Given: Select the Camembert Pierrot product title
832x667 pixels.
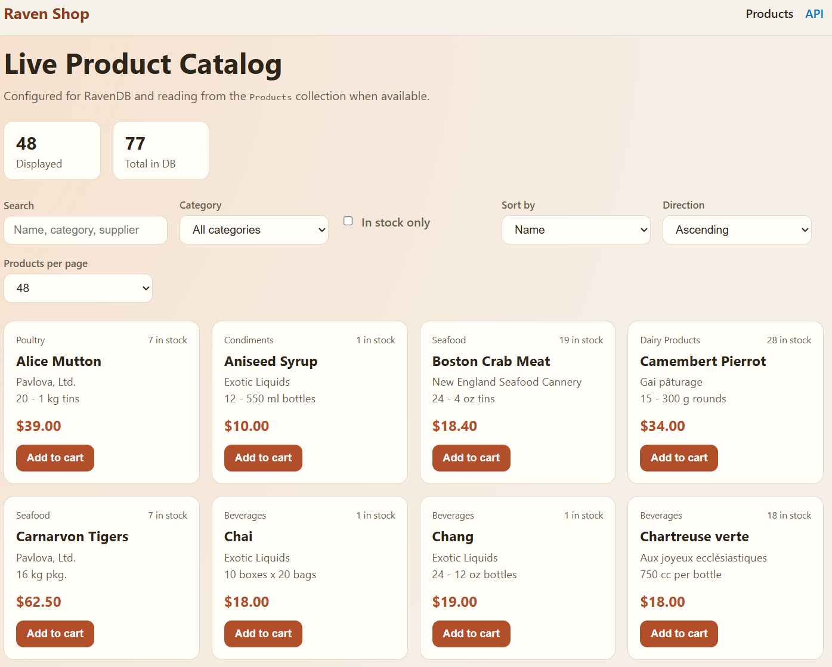Looking at the screenshot, I should pos(703,361).
